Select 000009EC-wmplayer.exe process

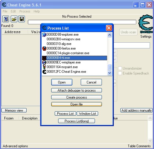pos(74,62)
